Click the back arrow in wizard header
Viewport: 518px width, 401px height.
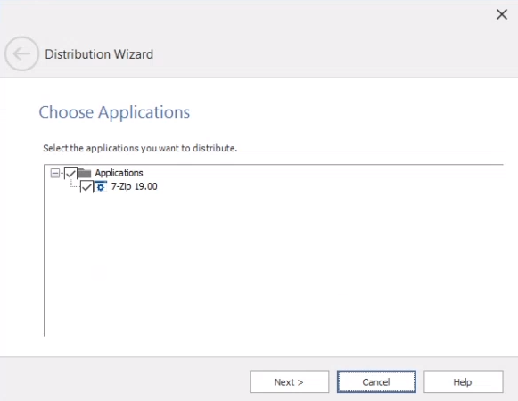pyautogui.click(x=21, y=53)
